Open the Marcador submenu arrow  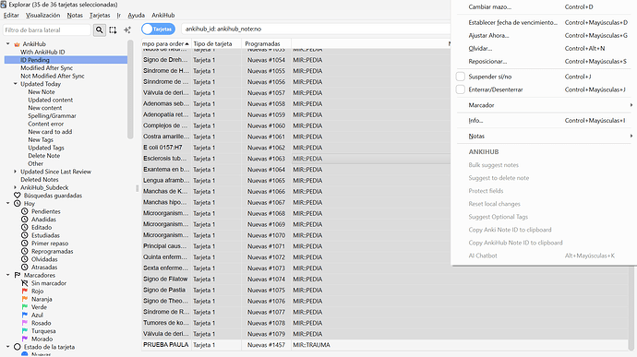point(631,105)
